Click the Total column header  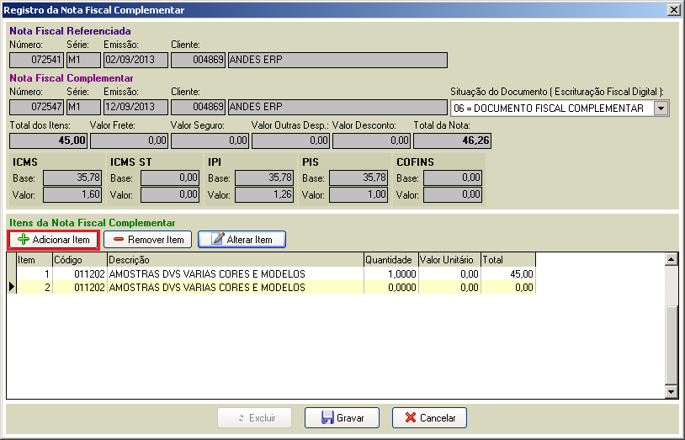click(x=508, y=260)
